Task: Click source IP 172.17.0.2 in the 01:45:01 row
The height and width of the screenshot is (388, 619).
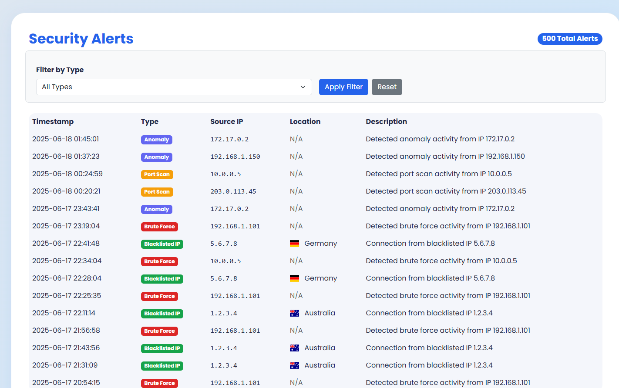Action: point(229,139)
